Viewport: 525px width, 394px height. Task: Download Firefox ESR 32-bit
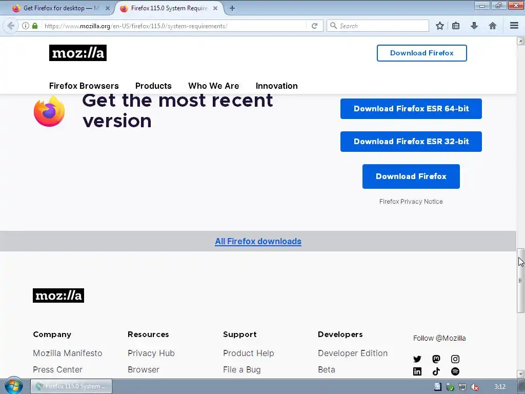[x=411, y=142]
